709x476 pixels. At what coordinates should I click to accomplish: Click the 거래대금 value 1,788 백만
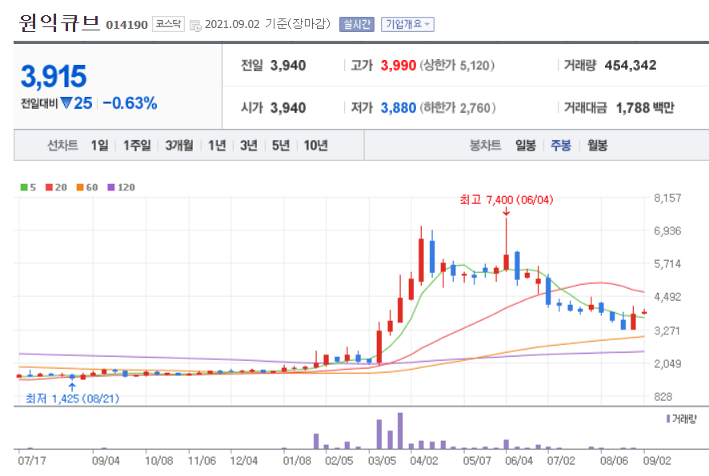[x=645, y=108]
